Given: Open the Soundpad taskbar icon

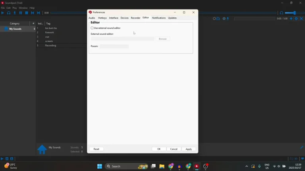Looking at the screenshot, I should pyautogui.click(x=197, y=166).
